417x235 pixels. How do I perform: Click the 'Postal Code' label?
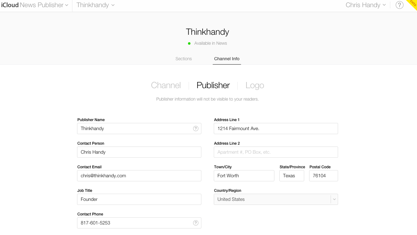click(320, 167)
